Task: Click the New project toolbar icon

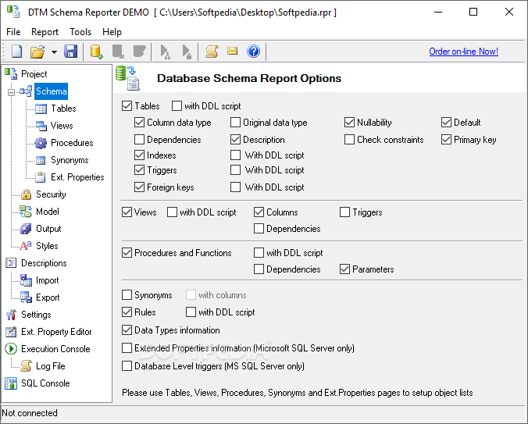Action: [16, 52]
